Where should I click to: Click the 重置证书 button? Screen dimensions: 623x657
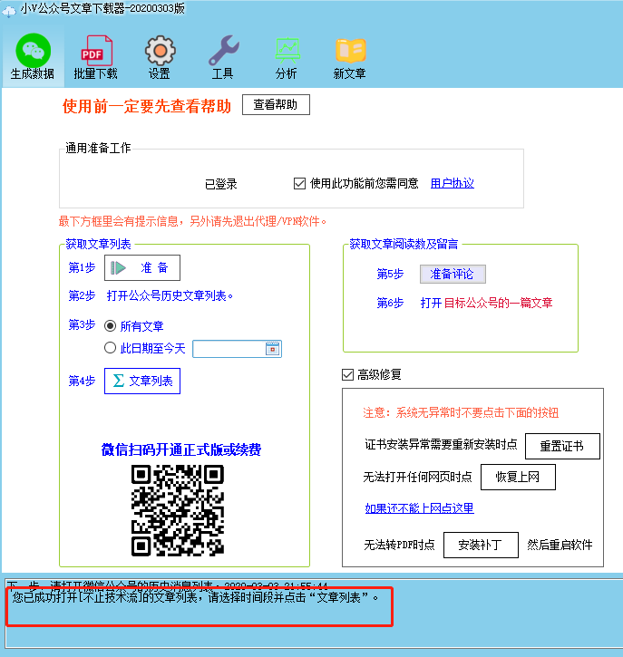pos(562,446)
